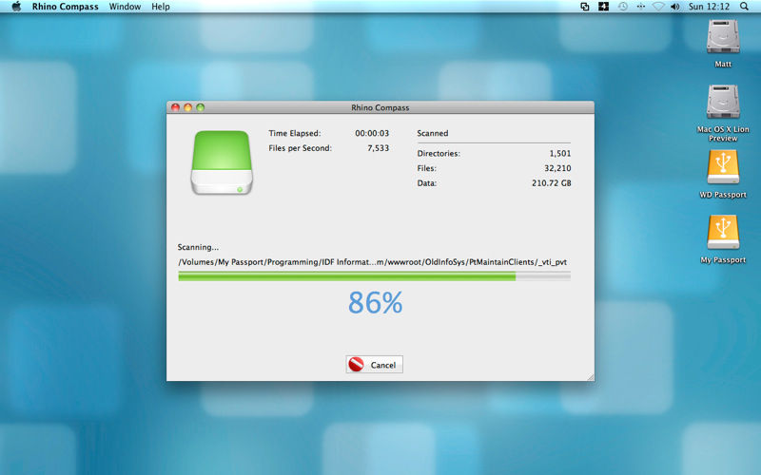The height and width of the screenshot is (475, 761).
Task: Click the black square icon in menu bar
Action: click(603, 7)
